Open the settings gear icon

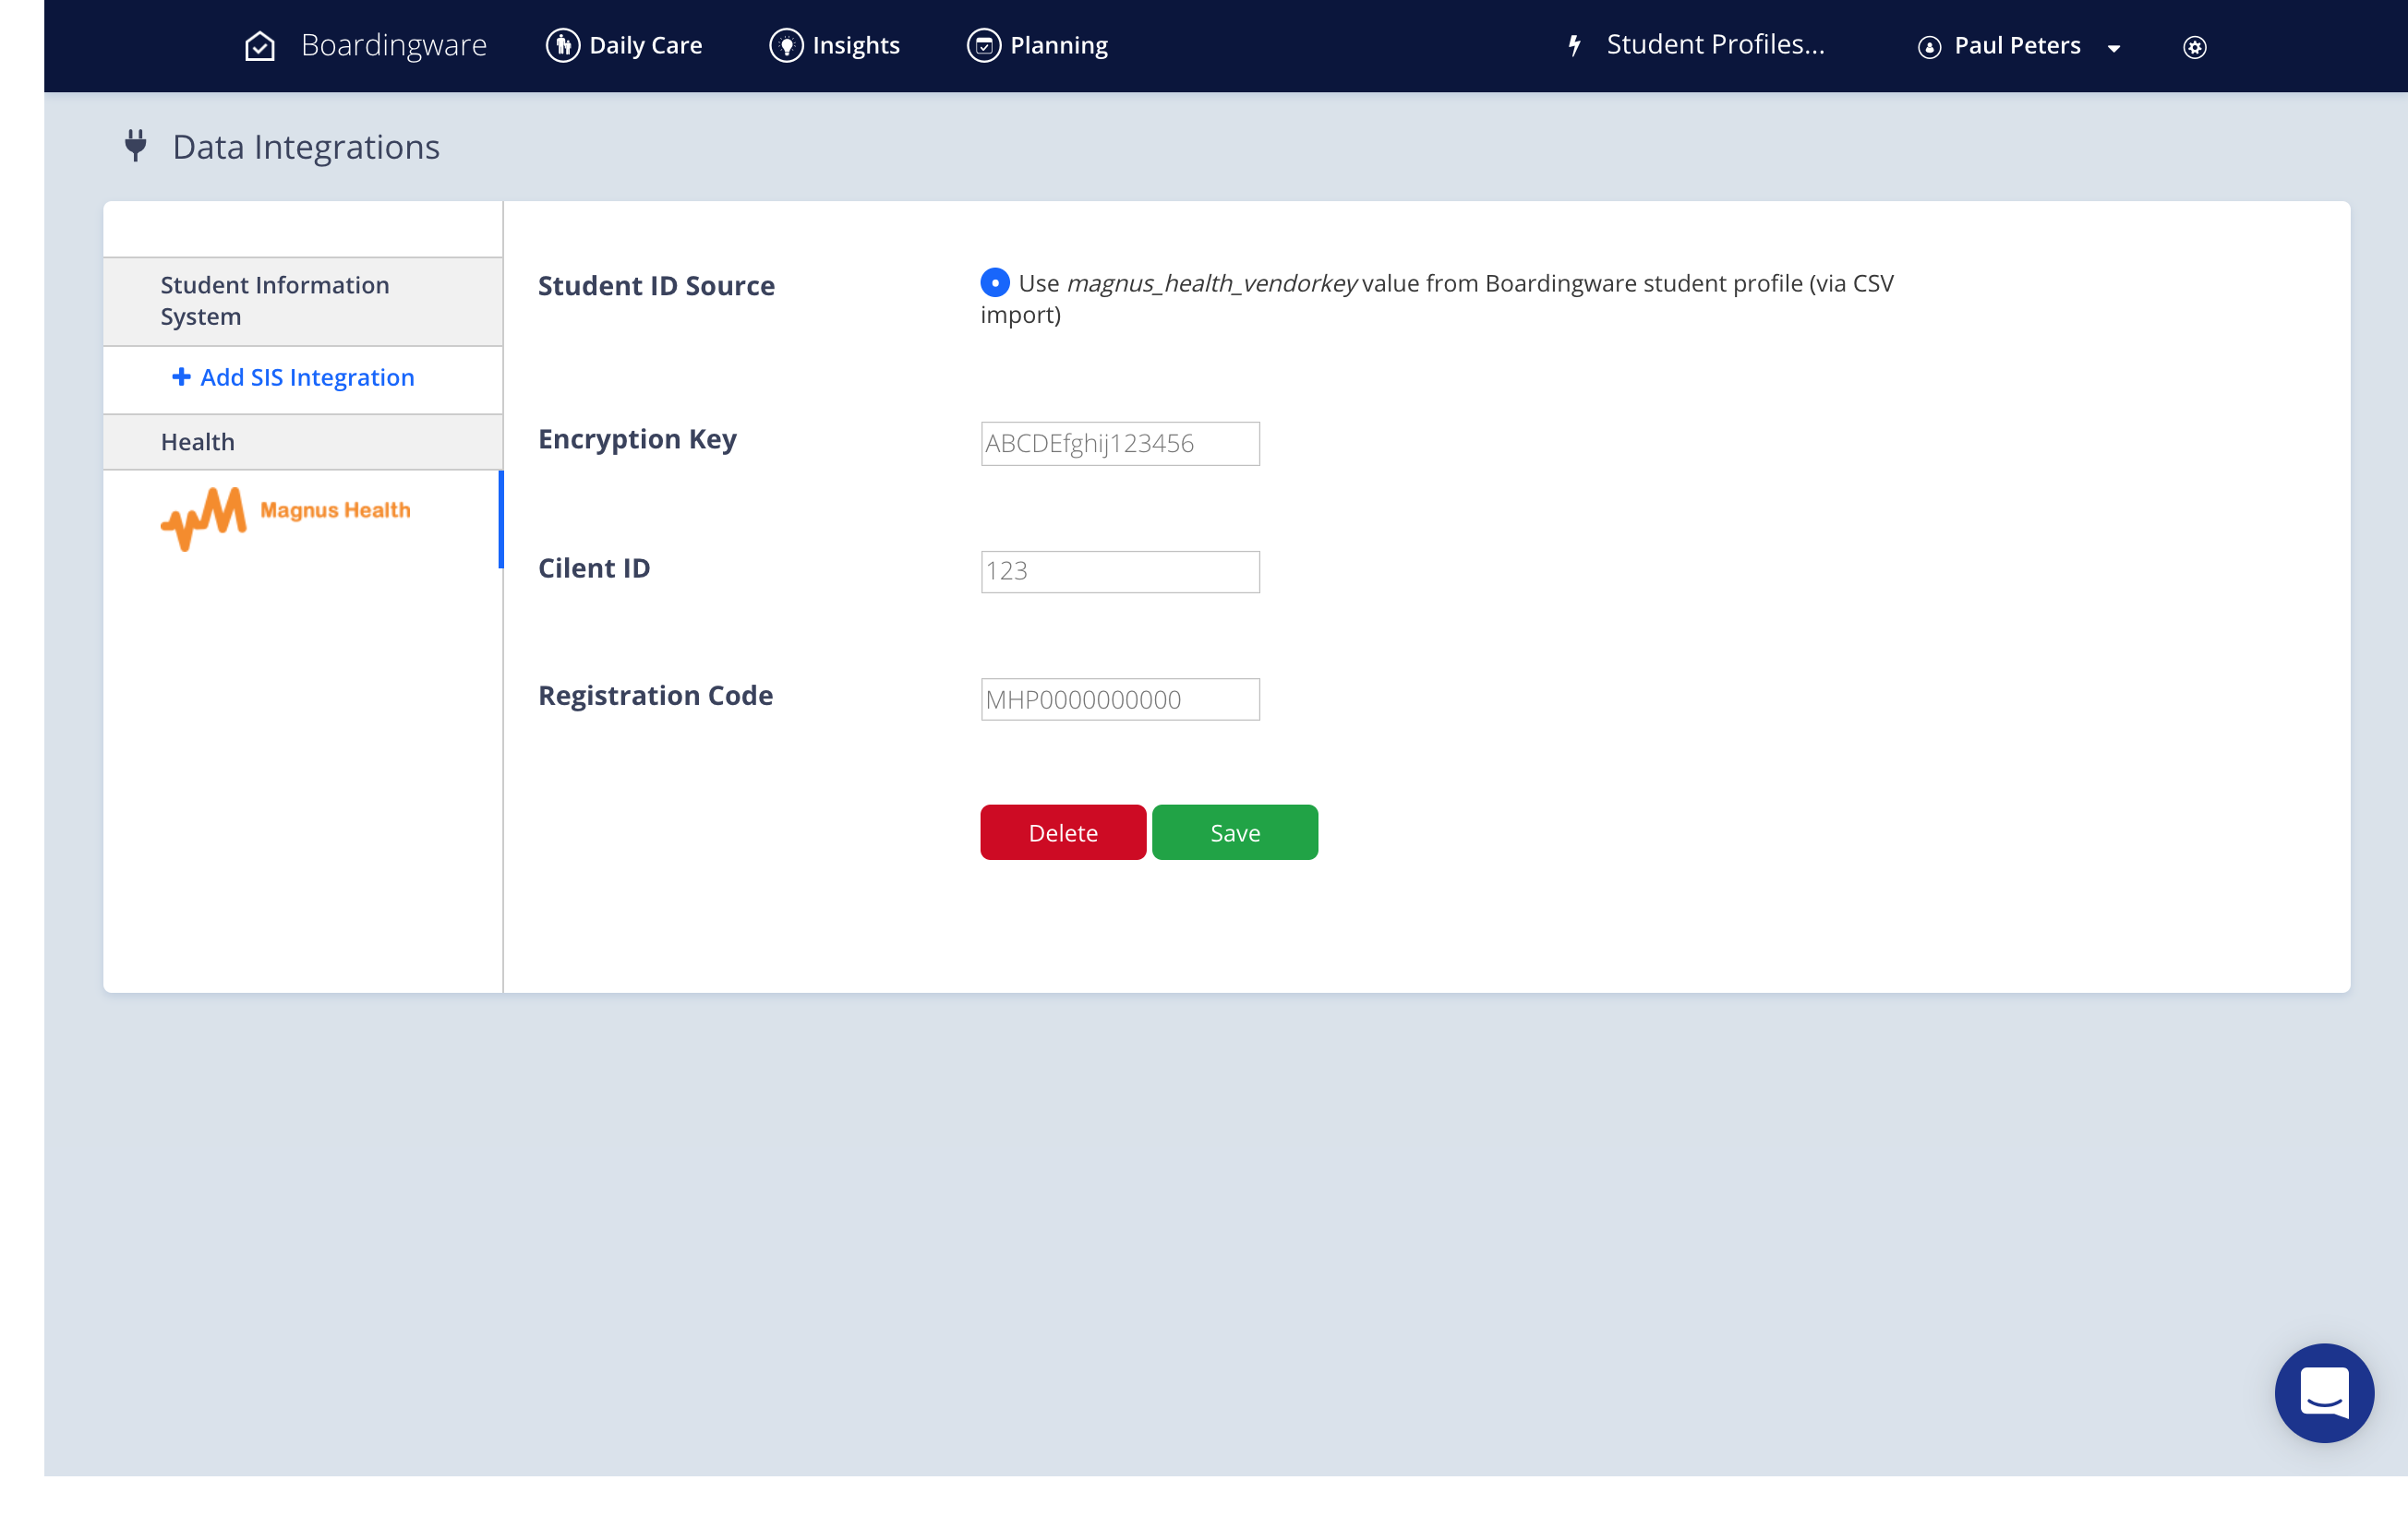(x=2194, y=47)
